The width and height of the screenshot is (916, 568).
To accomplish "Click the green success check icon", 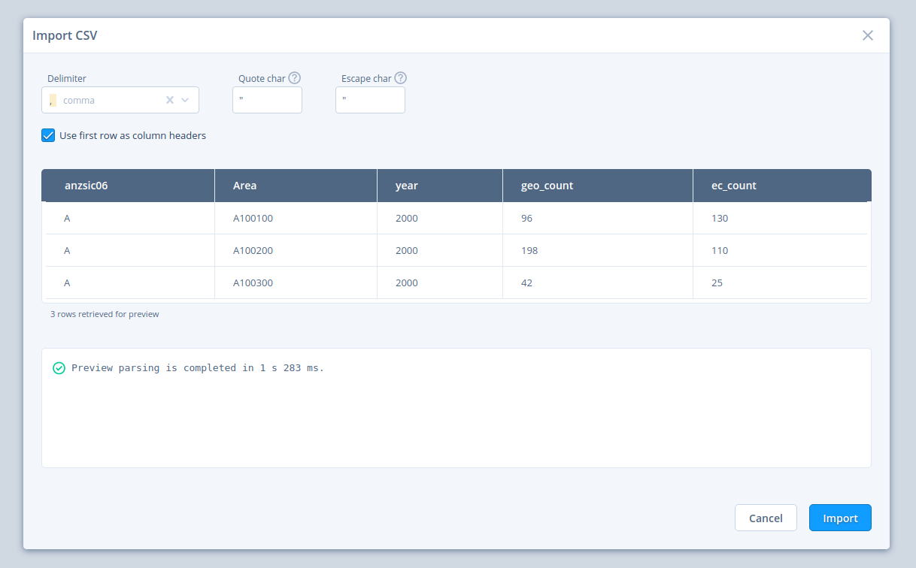I will coord(59,368).
